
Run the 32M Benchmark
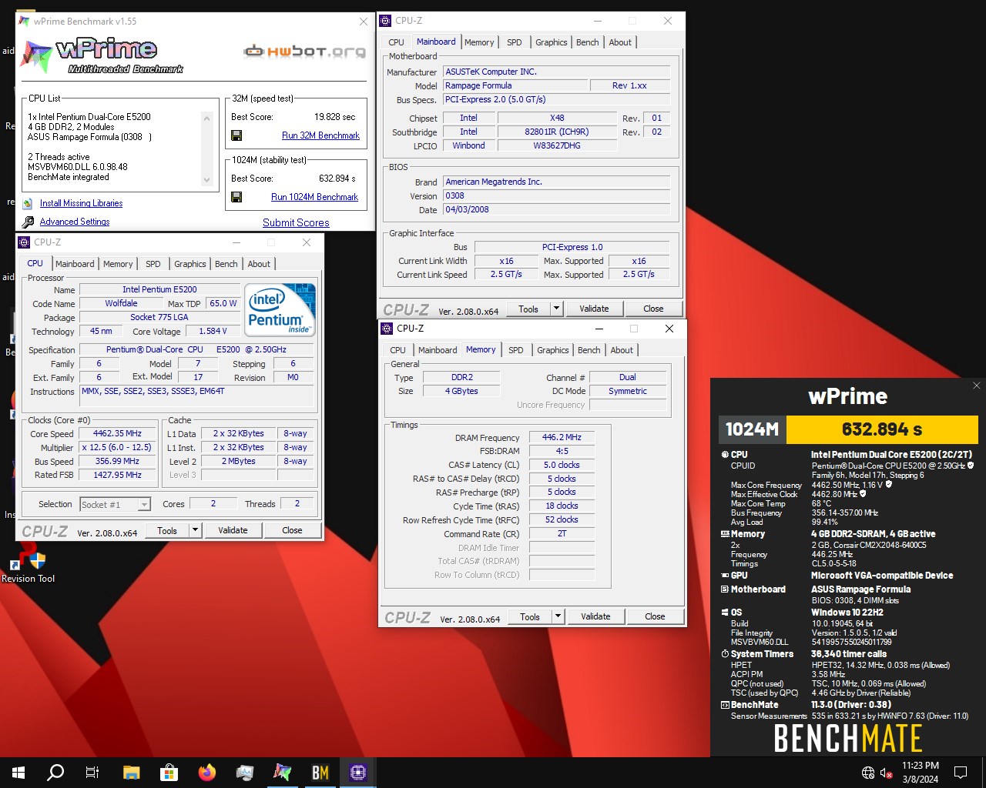(x=320, y=135)
